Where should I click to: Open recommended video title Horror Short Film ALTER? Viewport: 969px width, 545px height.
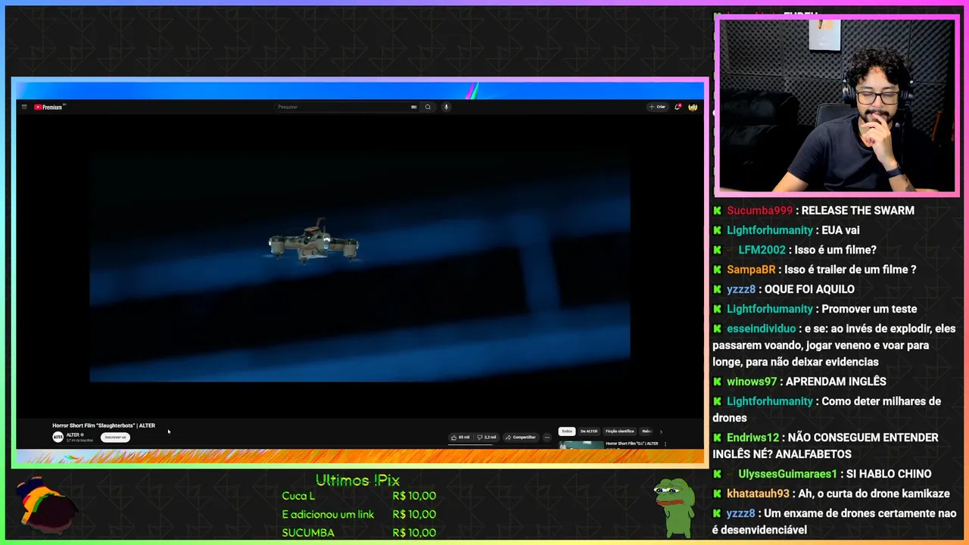(632, 444)
